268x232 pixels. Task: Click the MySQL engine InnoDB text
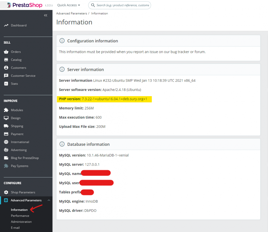(x=92, y=201)
